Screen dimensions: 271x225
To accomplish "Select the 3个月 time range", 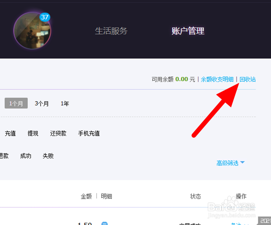I will [x=42, y=103].
